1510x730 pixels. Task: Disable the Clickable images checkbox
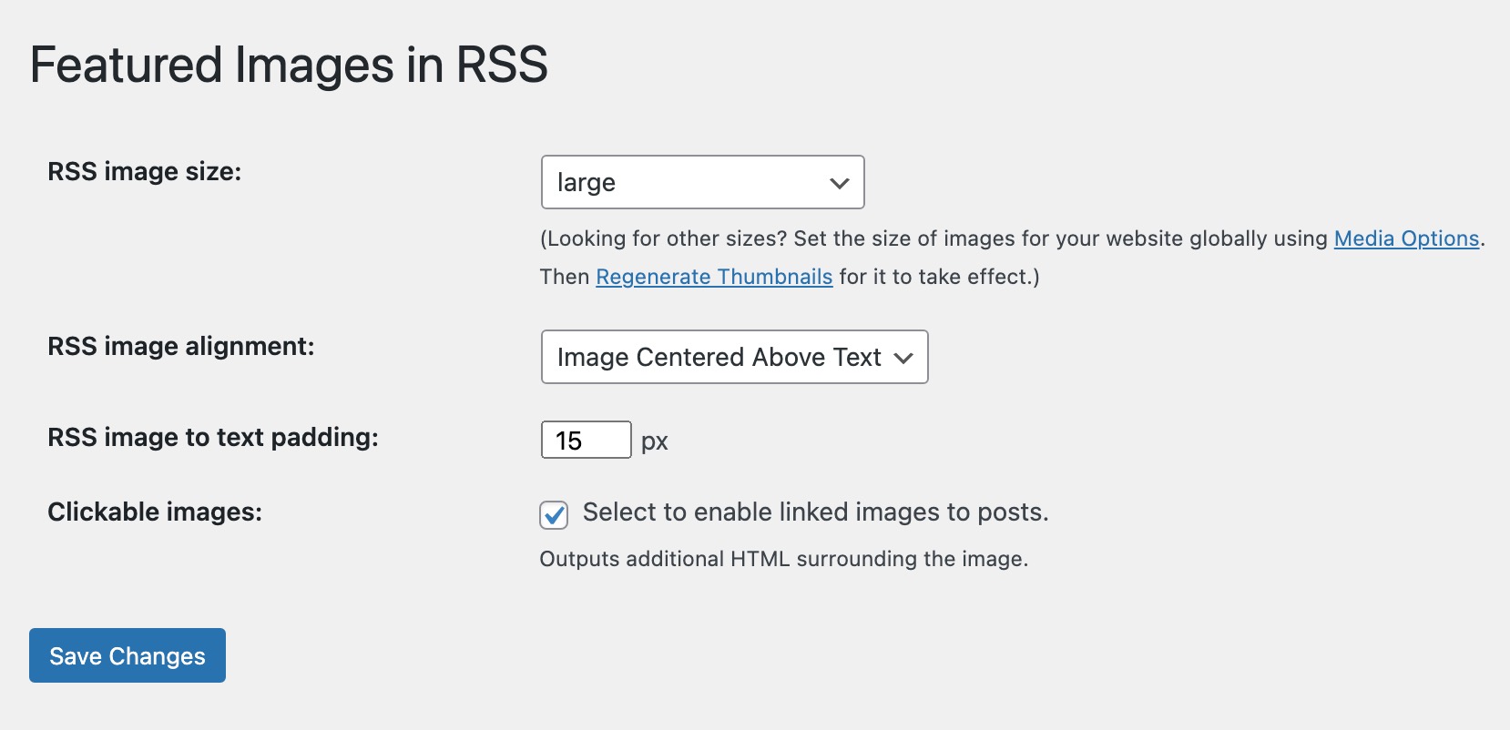(554, 515)
